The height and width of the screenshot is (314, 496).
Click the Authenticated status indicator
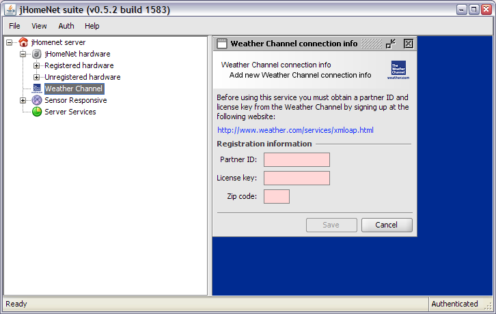pyautogui.click(x=454, y=304)
